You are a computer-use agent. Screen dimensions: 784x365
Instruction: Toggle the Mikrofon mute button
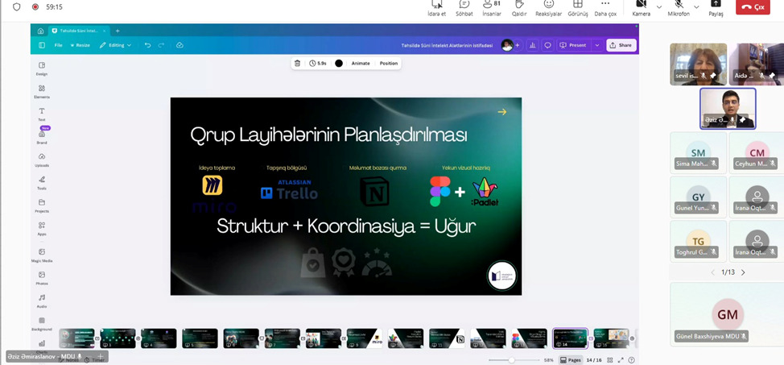pyautogui.click(x=679, y=8)
